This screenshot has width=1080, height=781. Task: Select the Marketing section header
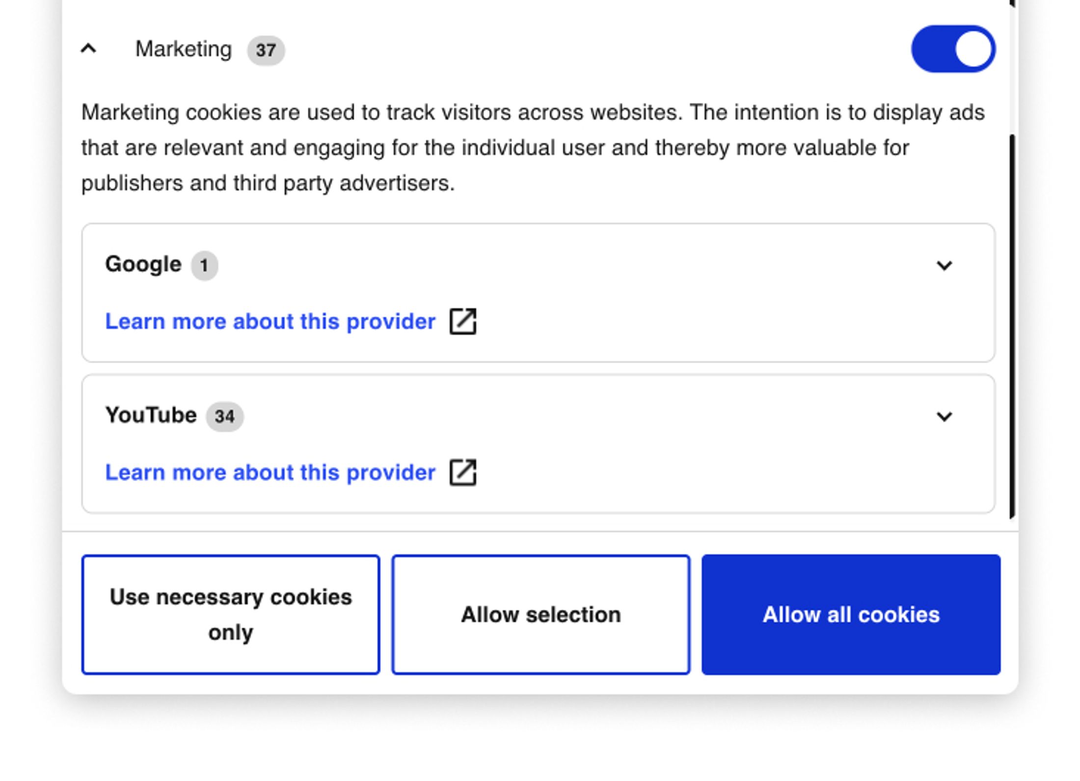pyautogui.click(x=184, y=49)
